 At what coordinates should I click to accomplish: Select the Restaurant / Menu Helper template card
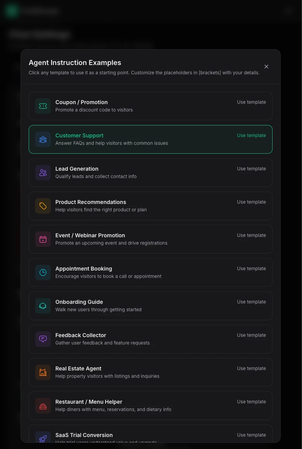[151, 406]
